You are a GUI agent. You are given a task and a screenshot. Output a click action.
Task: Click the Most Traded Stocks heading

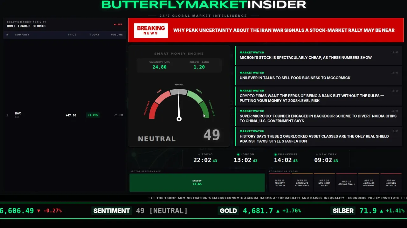point(26,26)
